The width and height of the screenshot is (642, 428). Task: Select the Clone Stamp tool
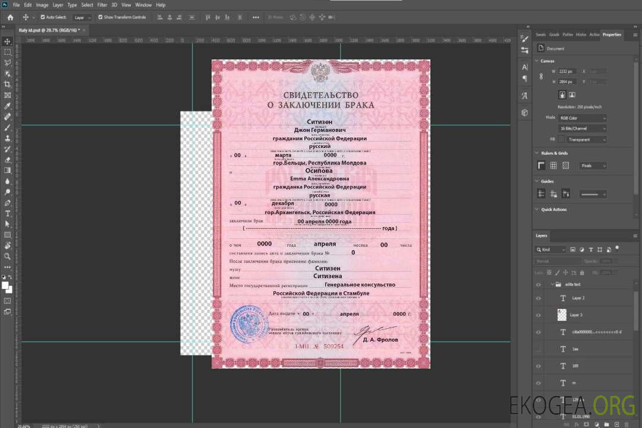pyautogui.click(x=7, y=138)
